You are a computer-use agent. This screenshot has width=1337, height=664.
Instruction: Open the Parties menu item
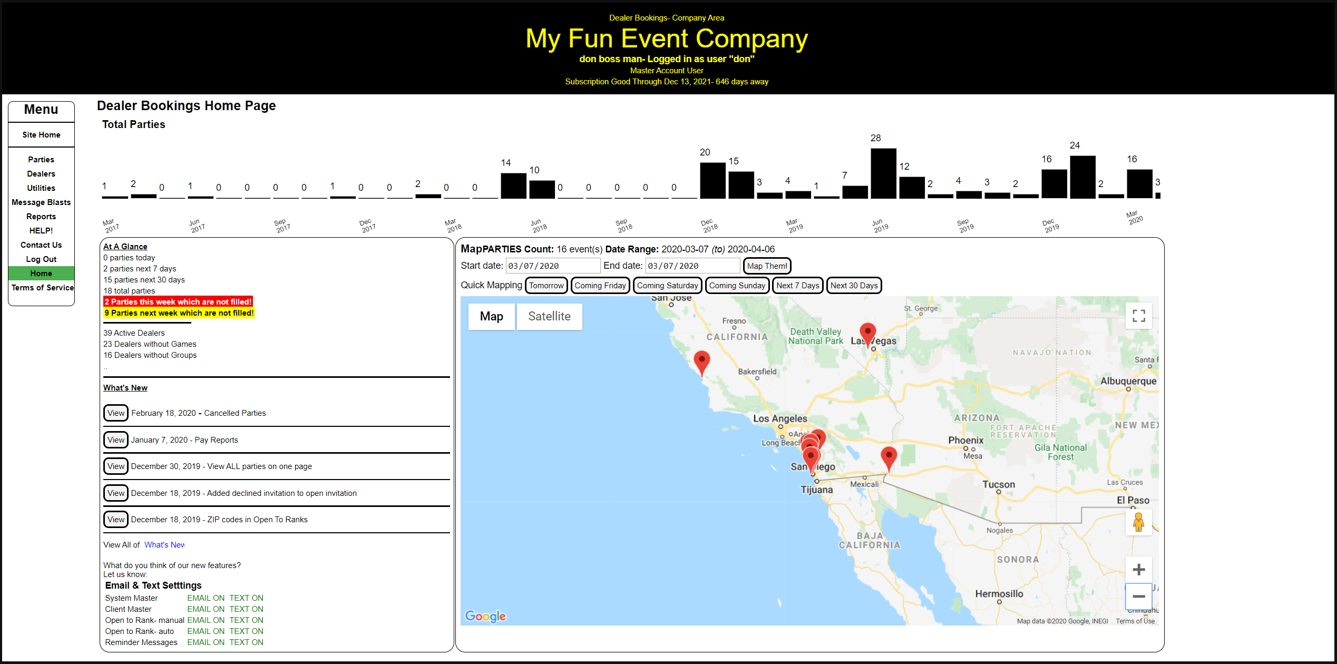41,160
